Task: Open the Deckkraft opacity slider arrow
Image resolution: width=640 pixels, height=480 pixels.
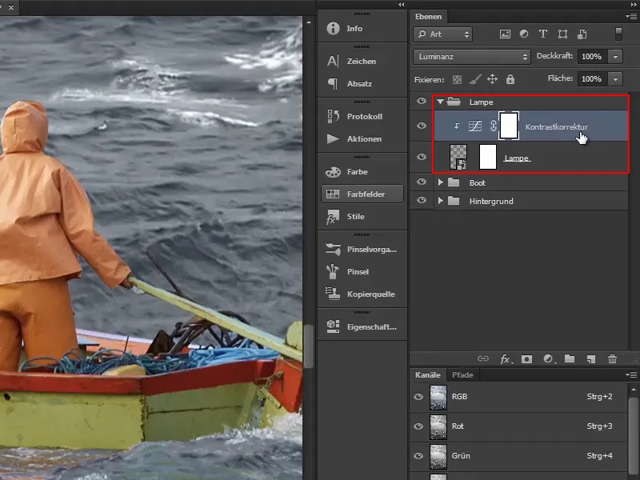Action: click(x=615, y=57)
